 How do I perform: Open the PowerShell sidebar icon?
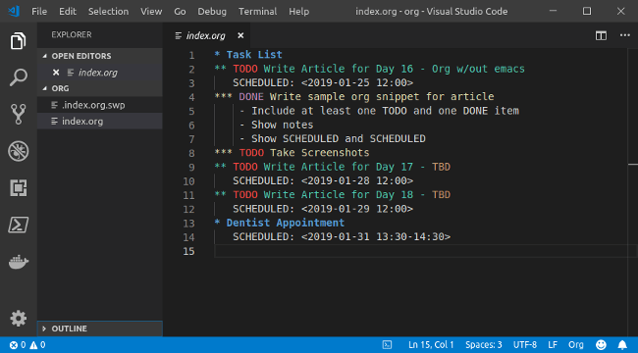coord(19,225)
